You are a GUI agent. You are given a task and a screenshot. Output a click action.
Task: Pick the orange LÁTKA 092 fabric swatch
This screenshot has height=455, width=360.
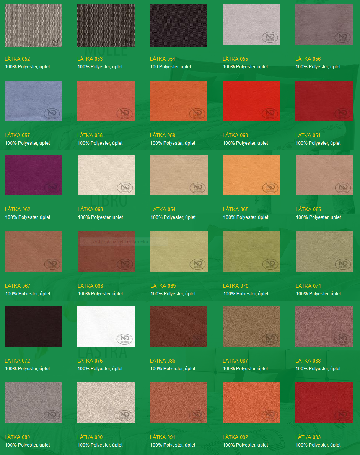point(251,403)
